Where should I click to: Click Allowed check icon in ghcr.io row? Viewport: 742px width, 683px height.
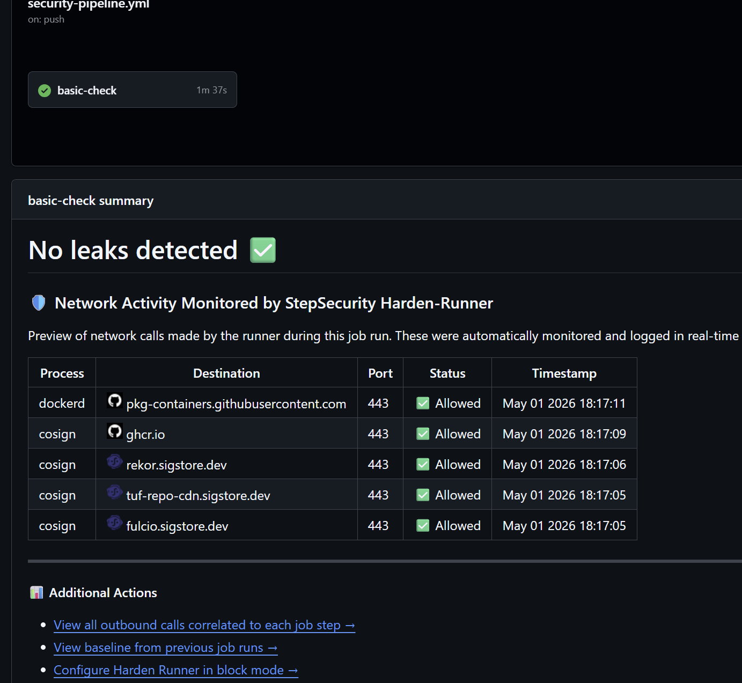pos(423,434)
